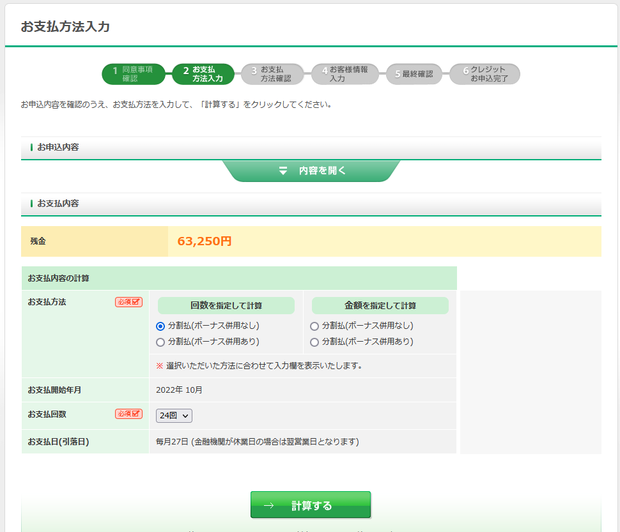Click step 4 お客様情報入力 in progress bar
Image resolution: width=620 pixels, height=532 pixels.
(345, 74)
